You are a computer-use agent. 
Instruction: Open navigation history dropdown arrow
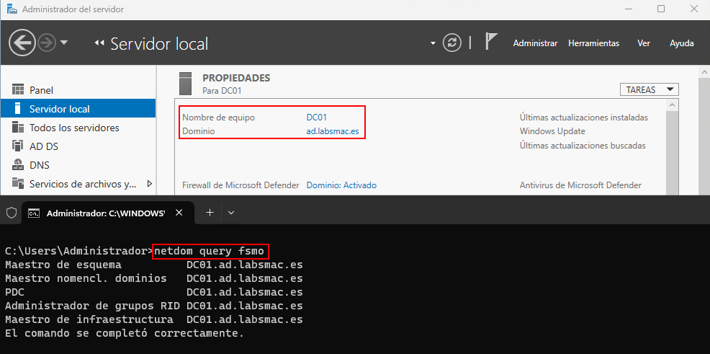[x=64, y=43]
